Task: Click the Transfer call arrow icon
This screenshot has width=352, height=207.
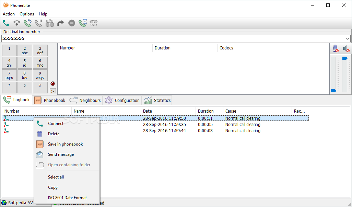Action: tap(60, 23)
